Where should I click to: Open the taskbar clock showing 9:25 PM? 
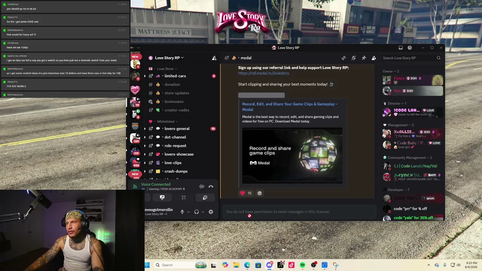pos(471,265)
